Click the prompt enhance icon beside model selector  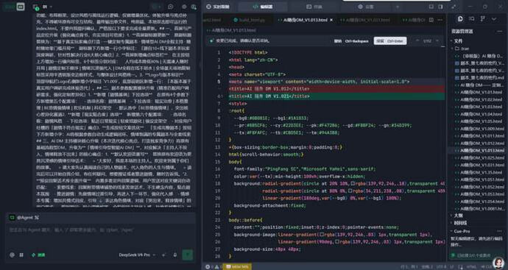point(164,255)
